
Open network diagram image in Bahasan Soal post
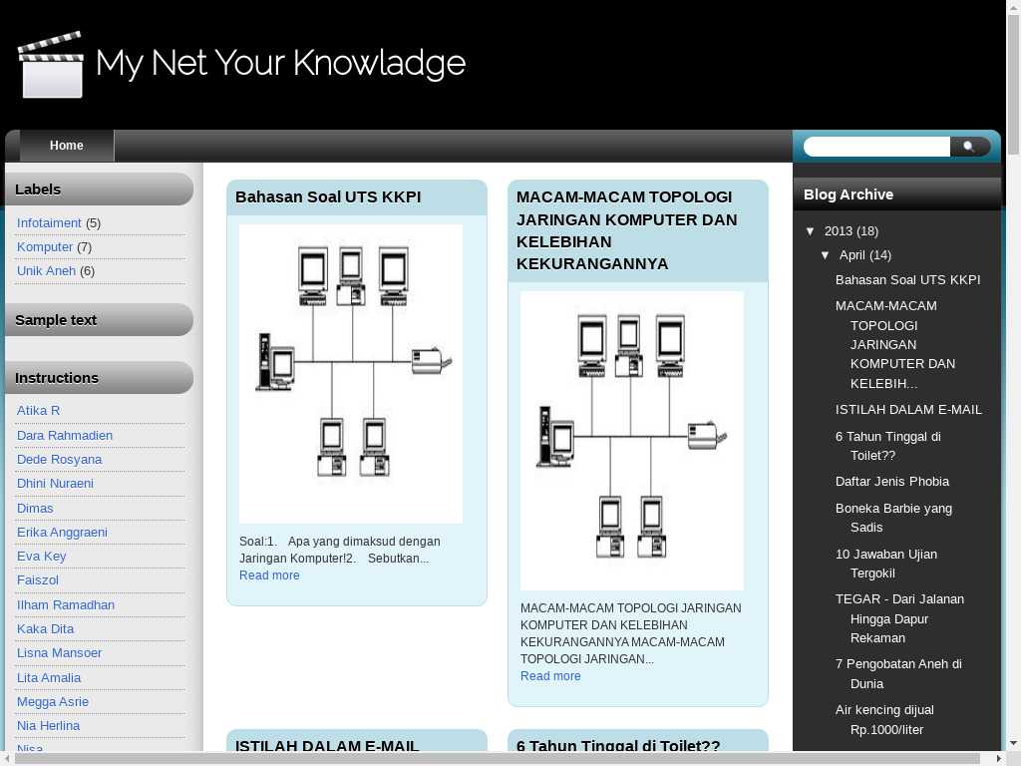coord(351,373)
